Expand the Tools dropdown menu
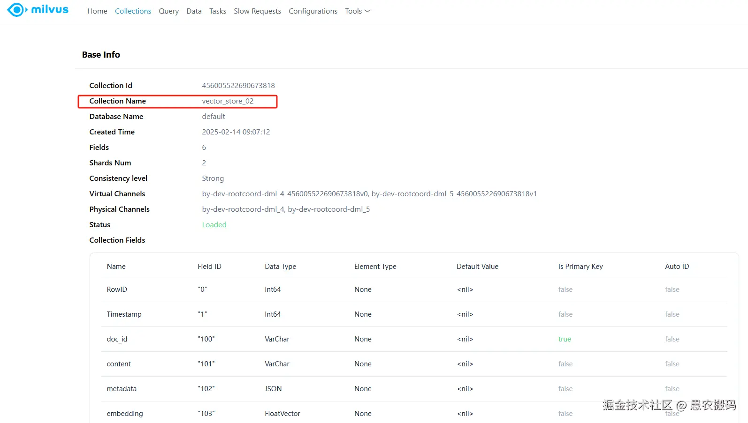The image size is (748, 423). (358, 11)
